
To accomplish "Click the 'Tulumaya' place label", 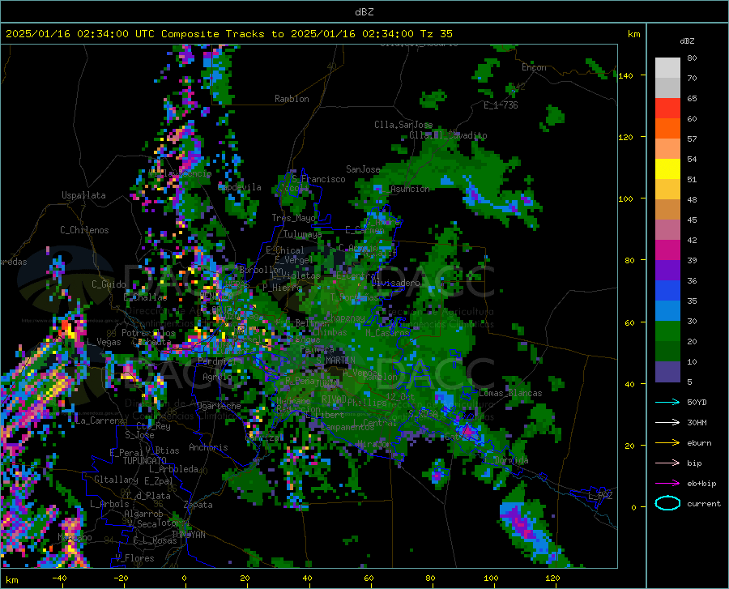I will coord(302,234).
